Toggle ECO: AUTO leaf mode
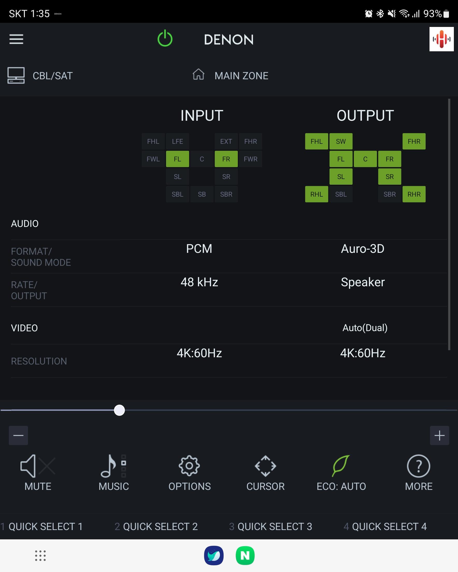 341,472
